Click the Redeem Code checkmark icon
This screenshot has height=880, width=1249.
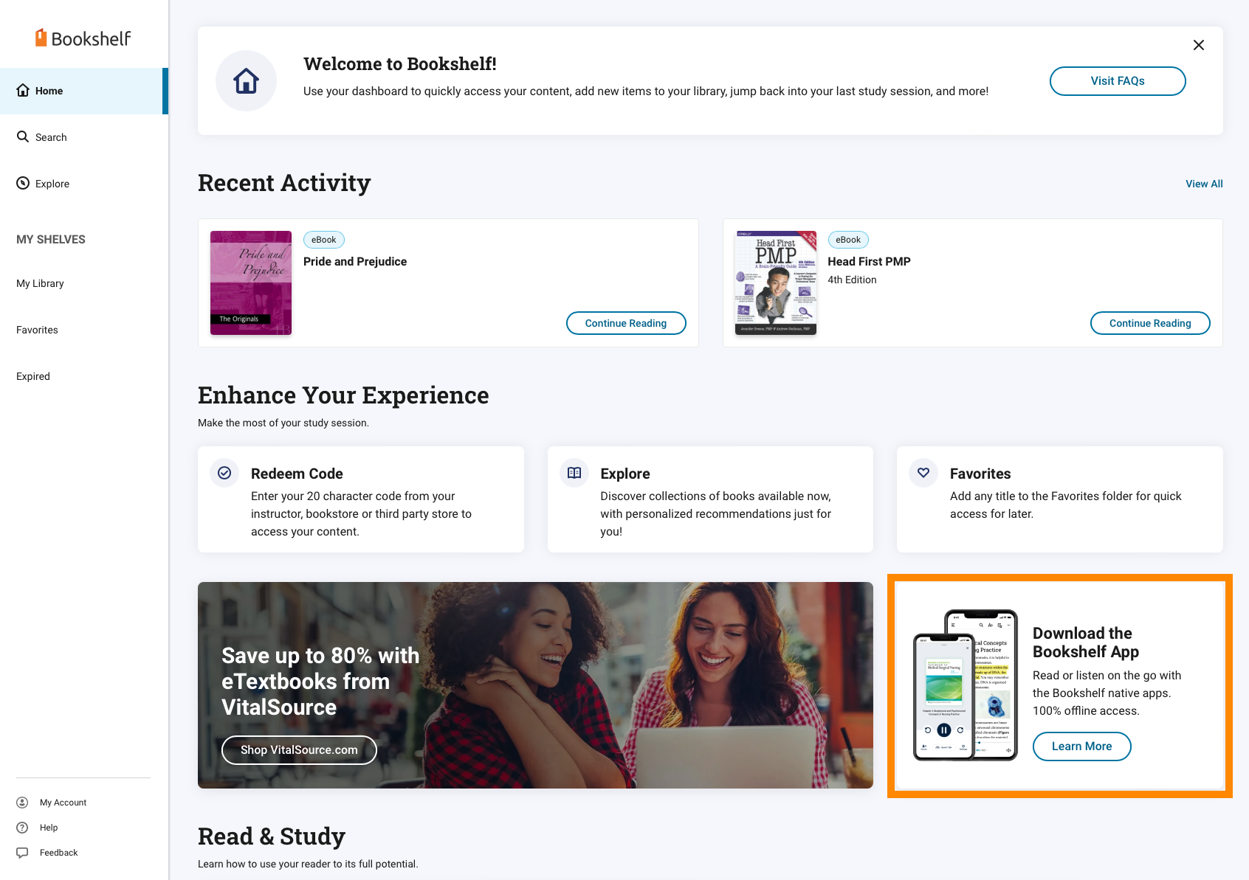(224, 473)
